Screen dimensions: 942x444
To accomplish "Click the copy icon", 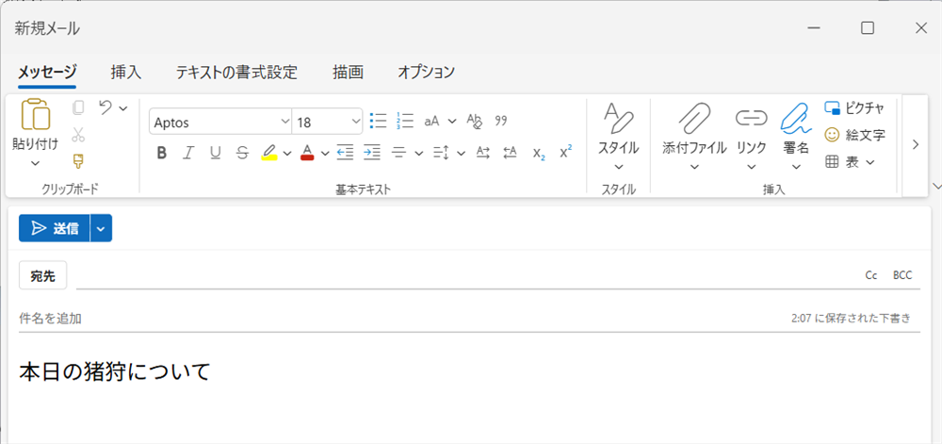I will pyautogui.click(x=78, y=108).
